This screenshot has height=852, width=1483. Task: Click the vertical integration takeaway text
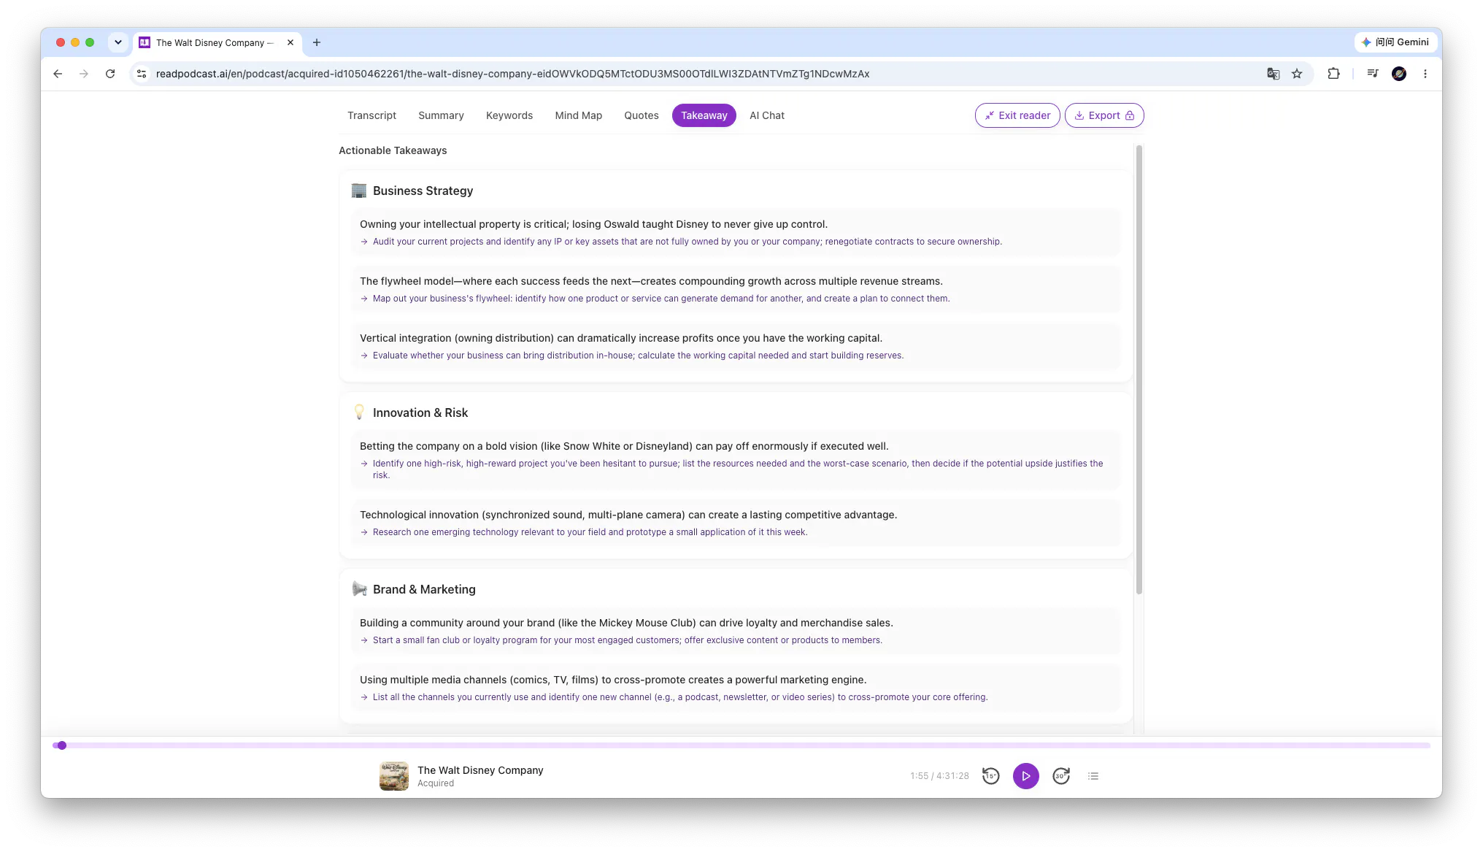coord(621,338)
